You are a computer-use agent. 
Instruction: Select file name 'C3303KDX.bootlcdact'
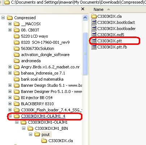[116, 22]
